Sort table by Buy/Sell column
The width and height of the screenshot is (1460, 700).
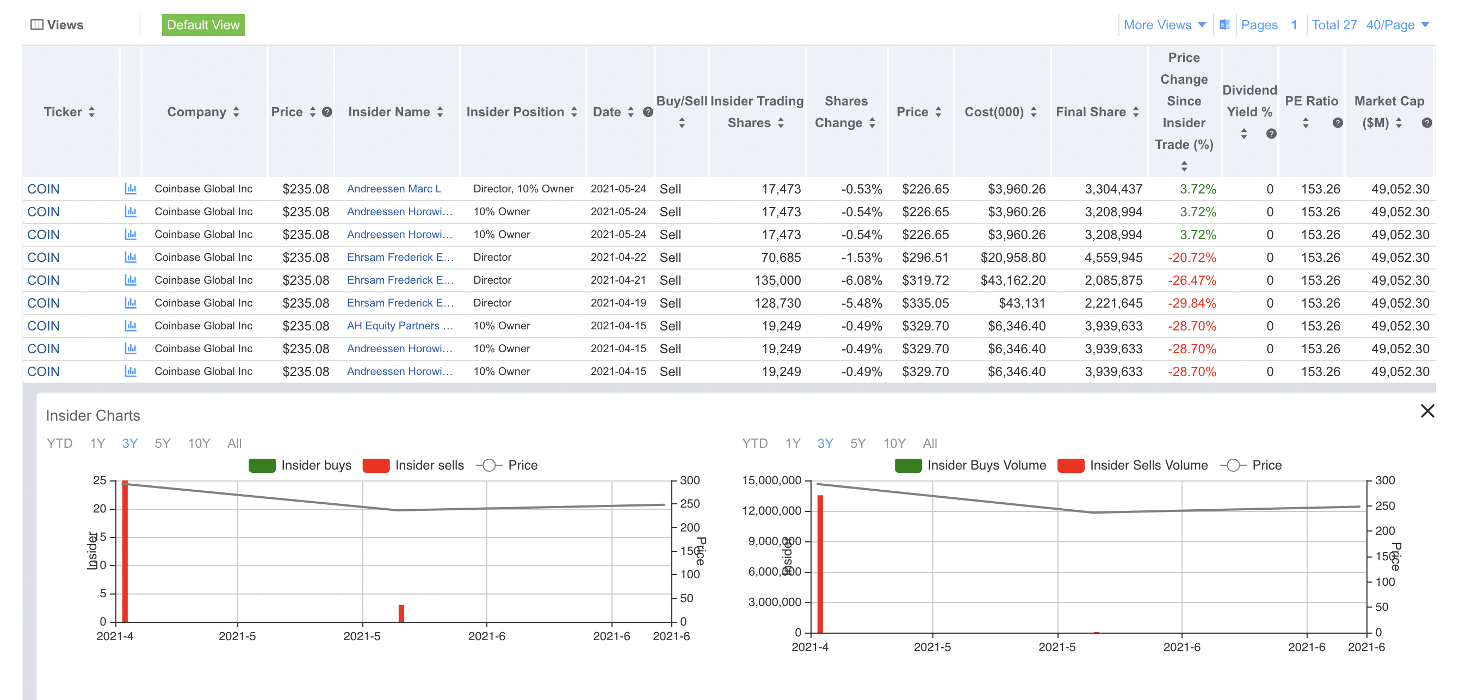pos(682,123)
